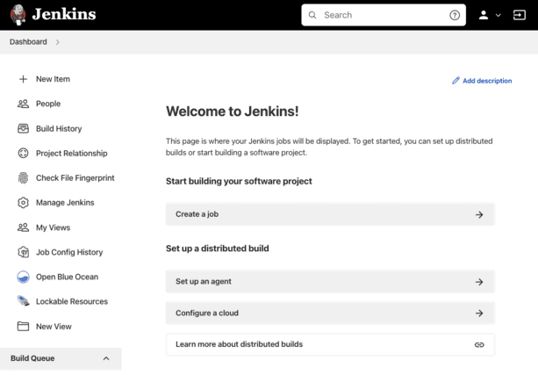Click the Build History icon in sidebar
Viewport: 538px width, 375px height.
(x=23, y=128)
